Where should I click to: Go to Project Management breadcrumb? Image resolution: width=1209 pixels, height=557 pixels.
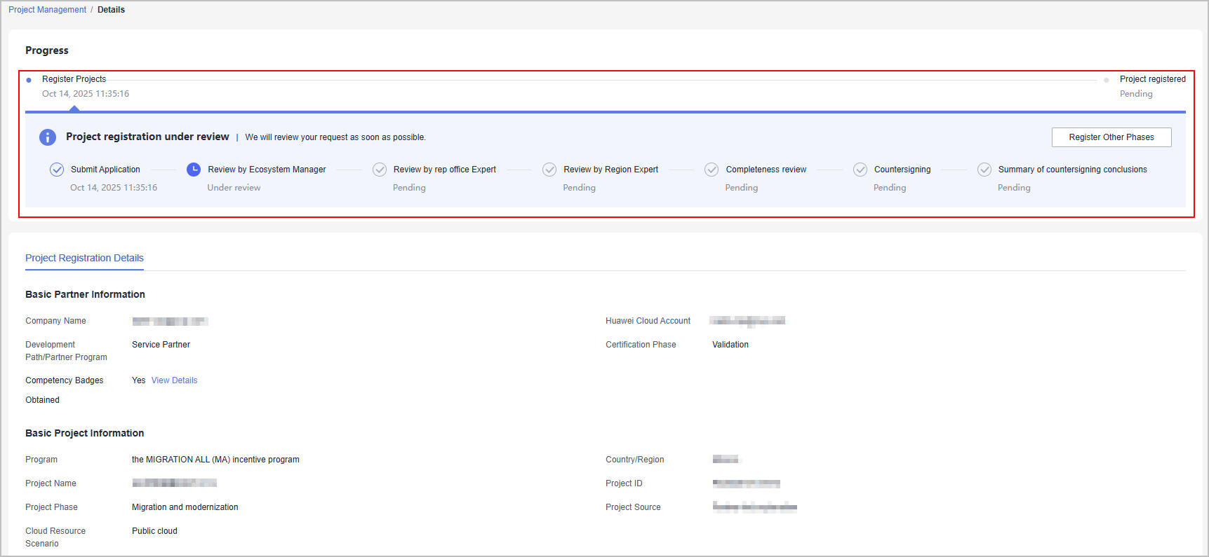click(x=47, y=10)
